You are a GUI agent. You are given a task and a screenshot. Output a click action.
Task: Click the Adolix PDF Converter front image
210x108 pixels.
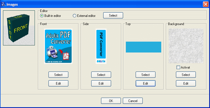click(x=58, y=46)
